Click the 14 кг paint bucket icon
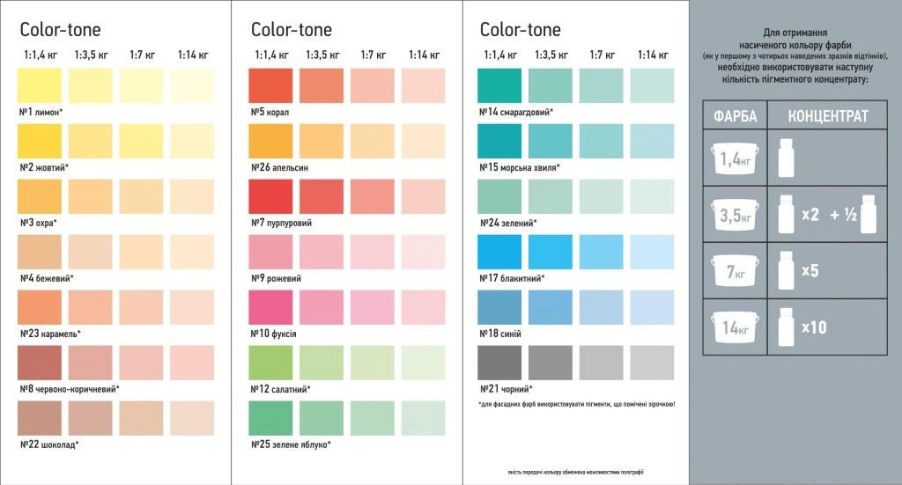This screenshot has height=485, width=902. [x=734, y=327]
